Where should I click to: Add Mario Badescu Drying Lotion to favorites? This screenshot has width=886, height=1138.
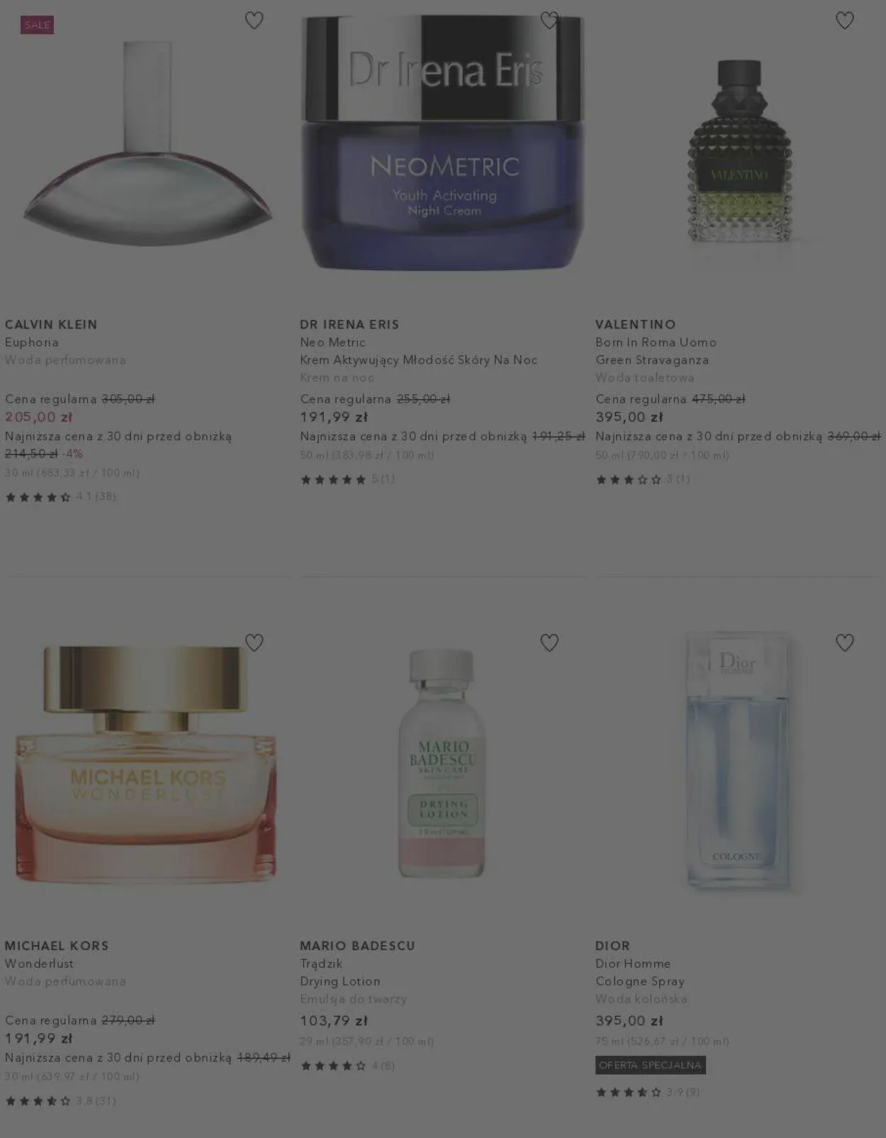tap(549, 642)
